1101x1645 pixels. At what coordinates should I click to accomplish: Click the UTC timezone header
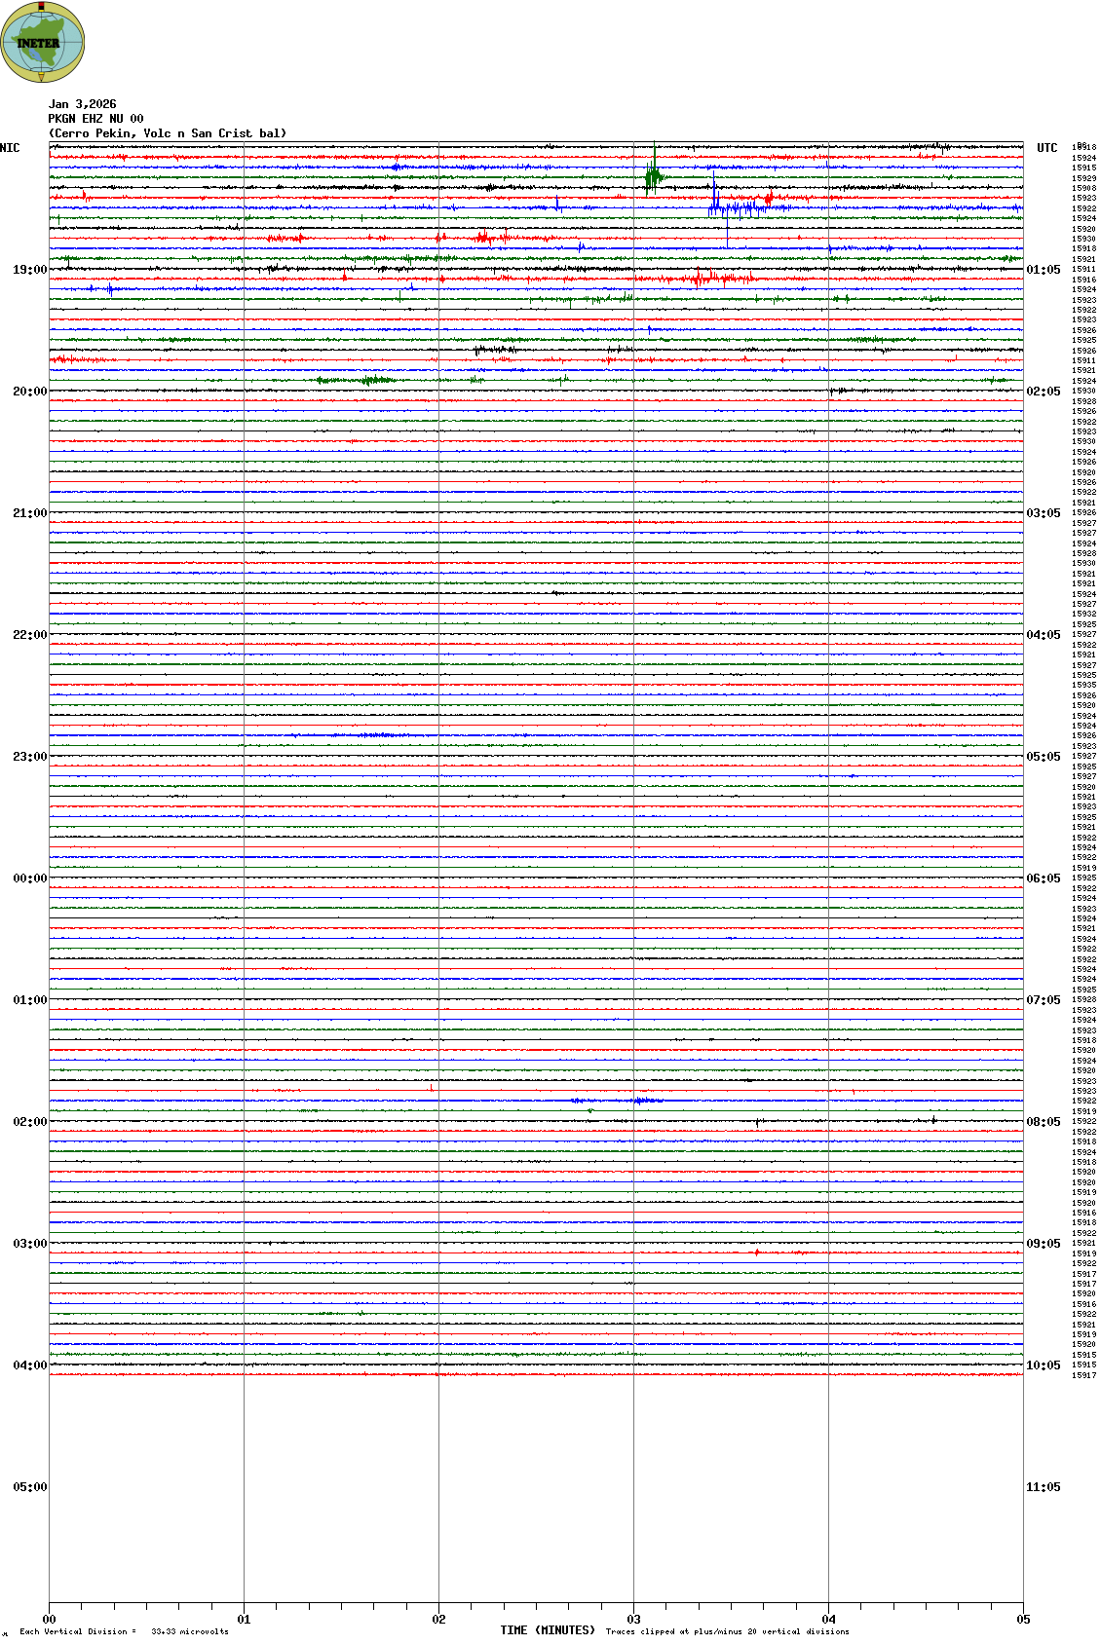tap(1046, 148)
